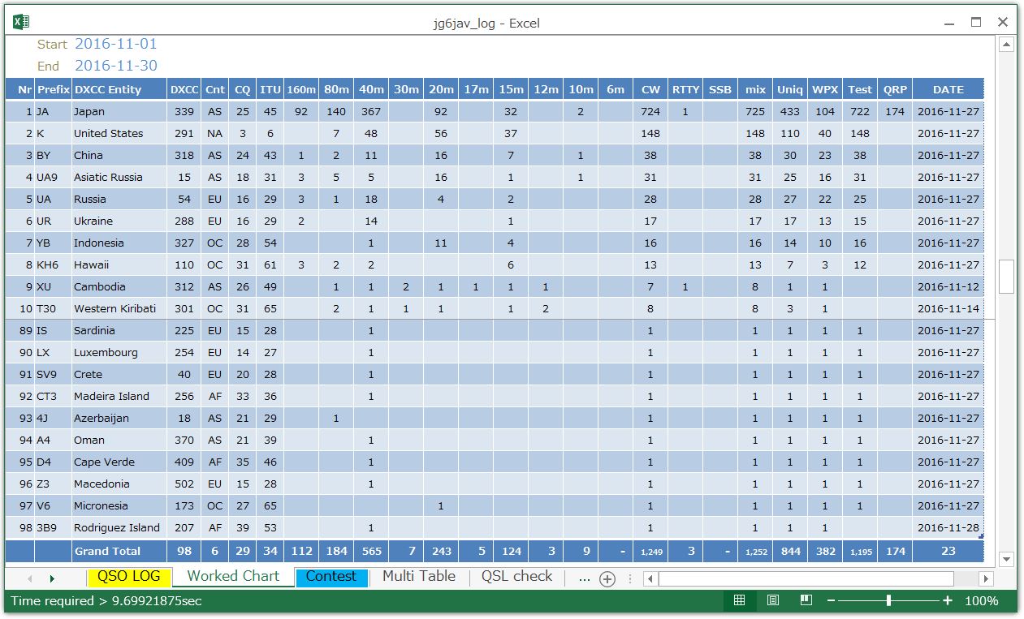1024x619 pixels.
Task: Open the QSO LOG sheet tab
Action: (x=129, y=577)
